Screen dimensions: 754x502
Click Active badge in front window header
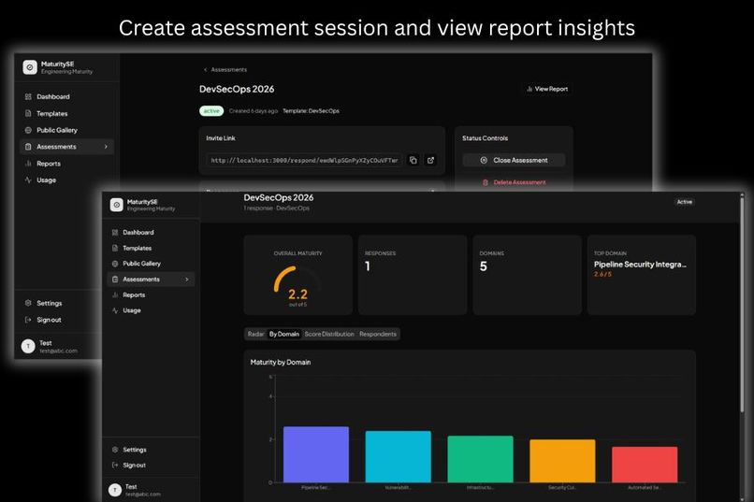[684, 202]
